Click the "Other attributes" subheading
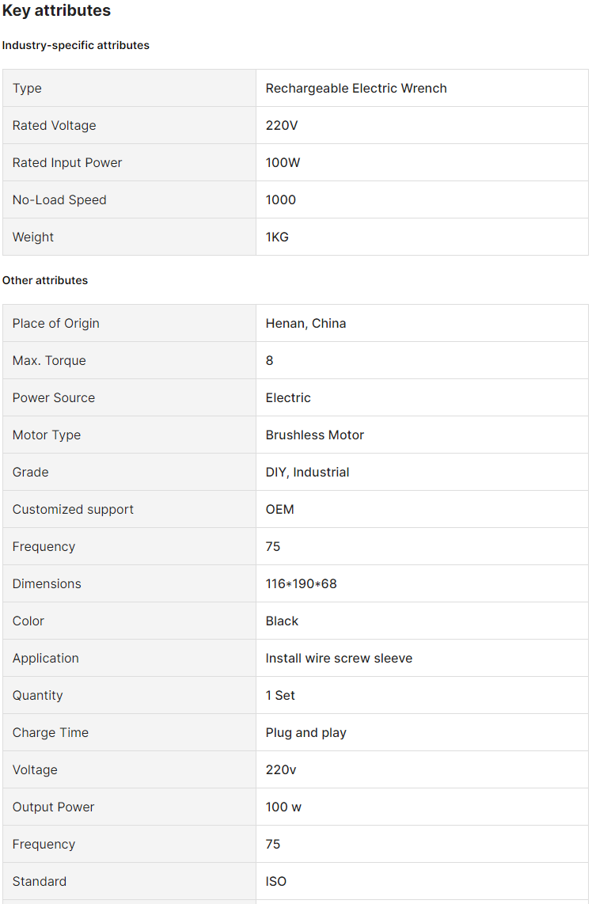The width and height of the screenshot is (592, 904). [x=45, y=280]
